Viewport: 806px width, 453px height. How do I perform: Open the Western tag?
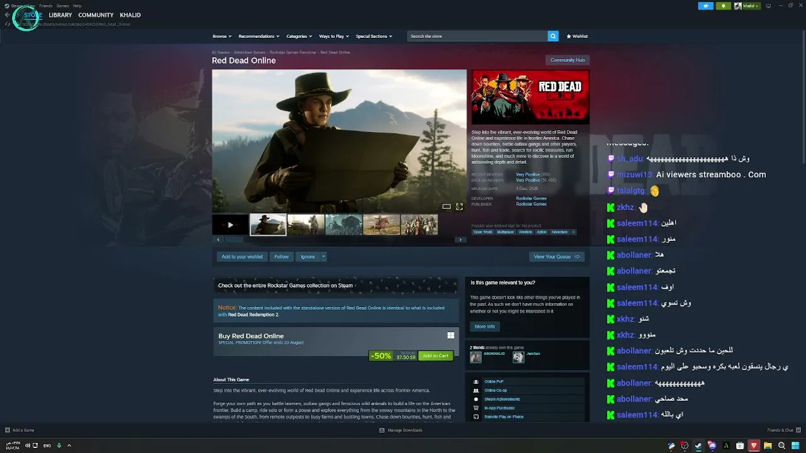point(525,232)
